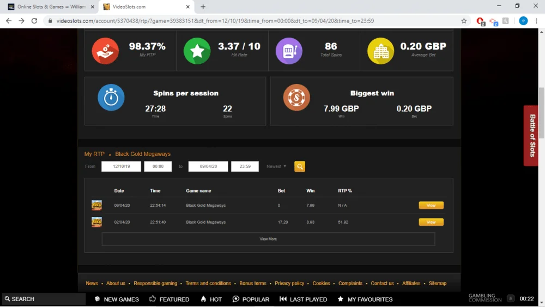Bookmark this page with star icon
The image size is (545, 307).
[x=464, y=21]
